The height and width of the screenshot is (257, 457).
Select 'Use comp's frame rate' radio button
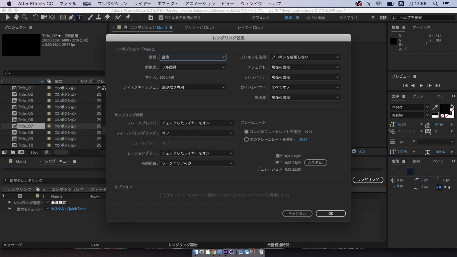tap(247, 132)
